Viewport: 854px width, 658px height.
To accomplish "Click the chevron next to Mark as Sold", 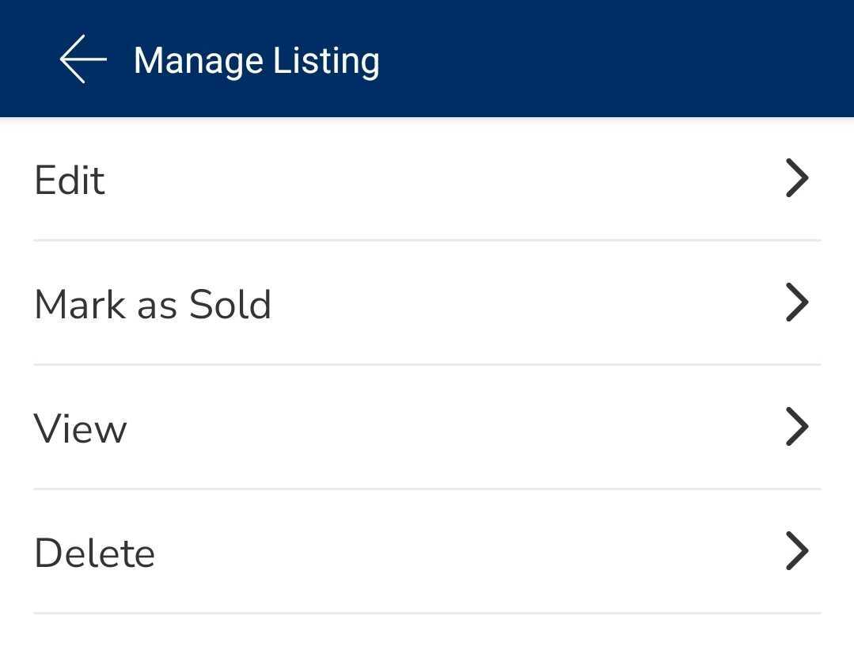I will 796,302.
